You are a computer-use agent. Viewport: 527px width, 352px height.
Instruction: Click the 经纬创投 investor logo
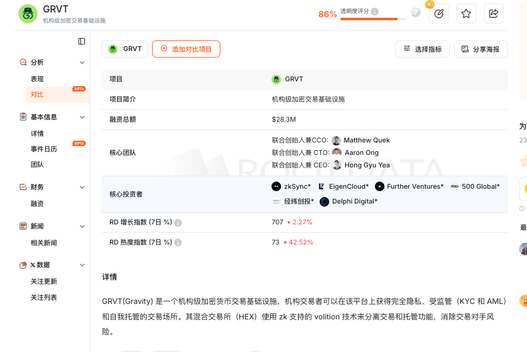[x=276, y=202]
